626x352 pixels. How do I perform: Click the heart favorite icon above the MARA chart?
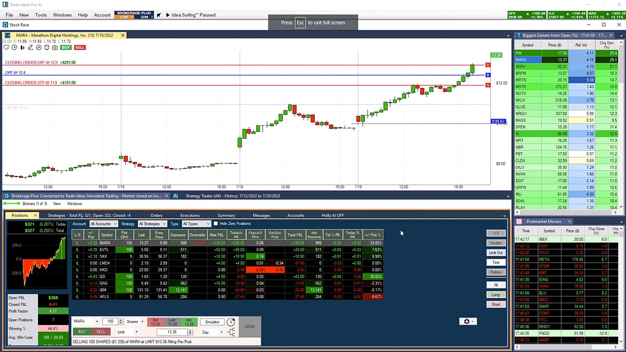(6, 47)
